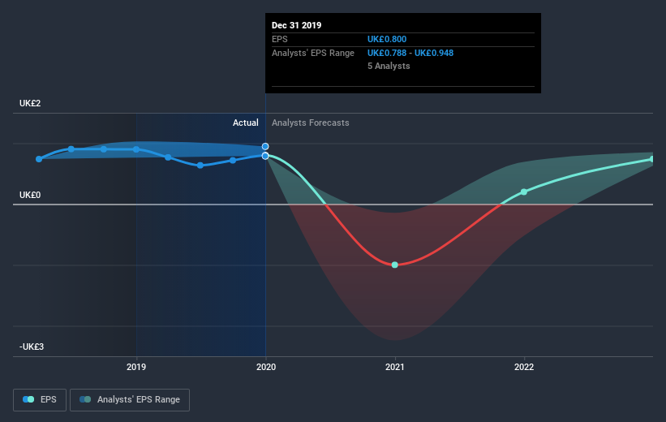The height and width of the screenshot is (422, 666).
Task: Select the Dec 31 2019 EPS data point
Action: [x=265, y=156]
